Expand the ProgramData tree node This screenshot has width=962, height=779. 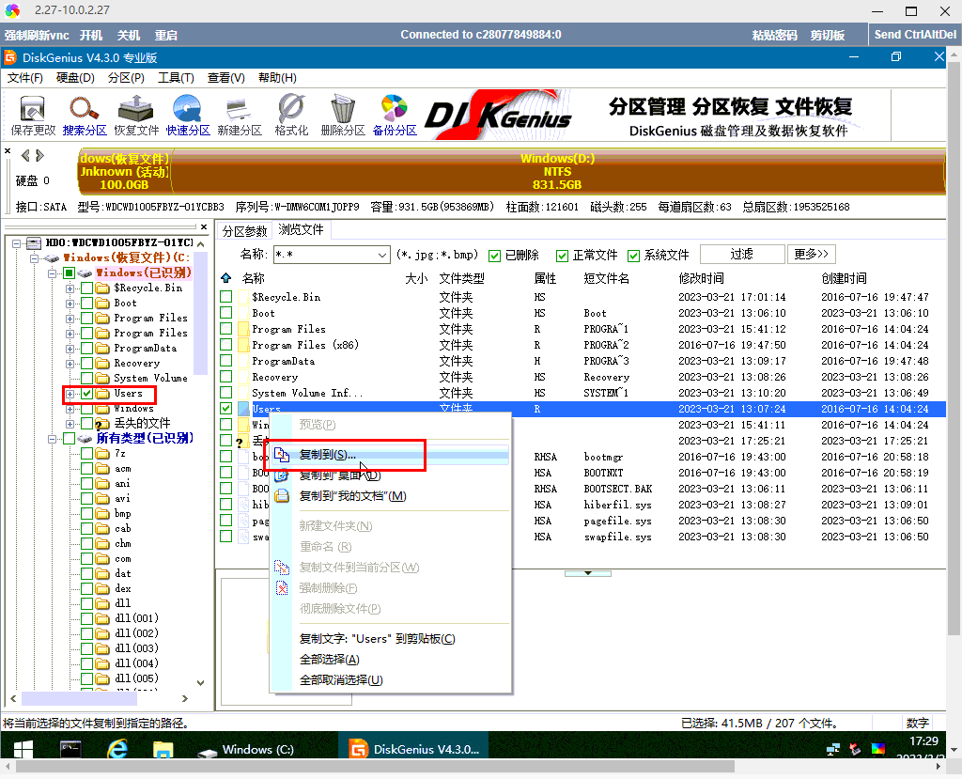[70, 349]
